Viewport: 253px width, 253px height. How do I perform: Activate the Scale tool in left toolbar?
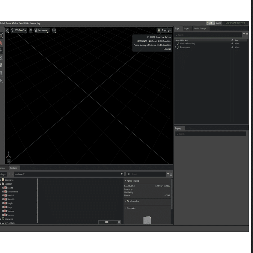coord(1,65)
